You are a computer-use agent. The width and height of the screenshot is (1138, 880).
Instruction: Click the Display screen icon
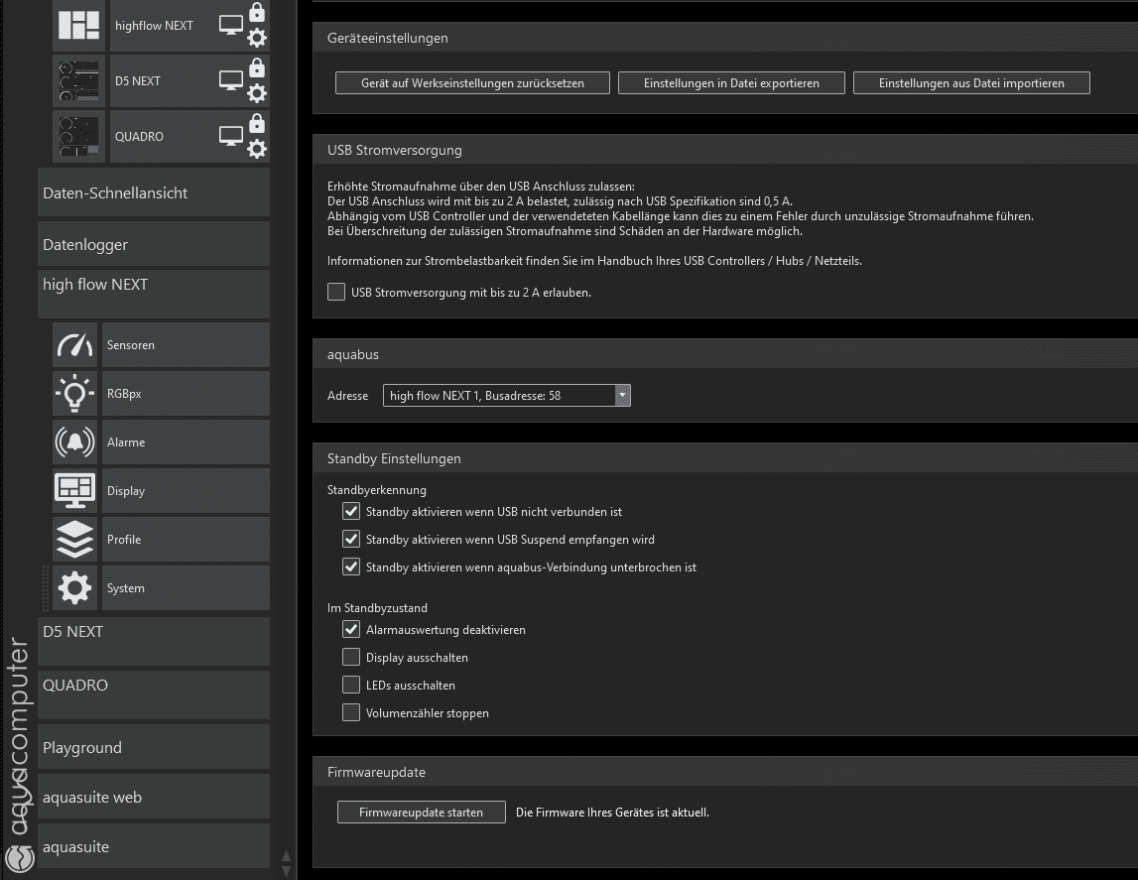74,490
